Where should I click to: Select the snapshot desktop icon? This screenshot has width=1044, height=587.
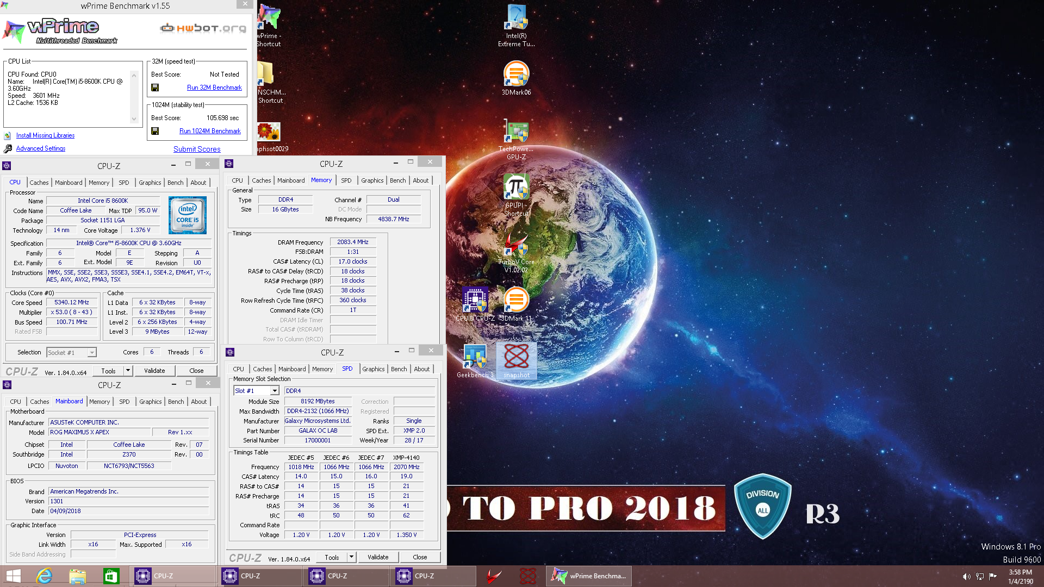pos(516,360)
